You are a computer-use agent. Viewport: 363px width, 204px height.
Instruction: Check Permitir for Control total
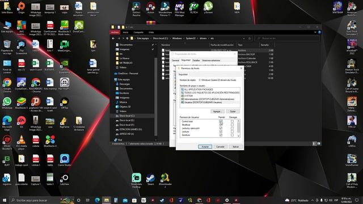click(x=221, y=121)
